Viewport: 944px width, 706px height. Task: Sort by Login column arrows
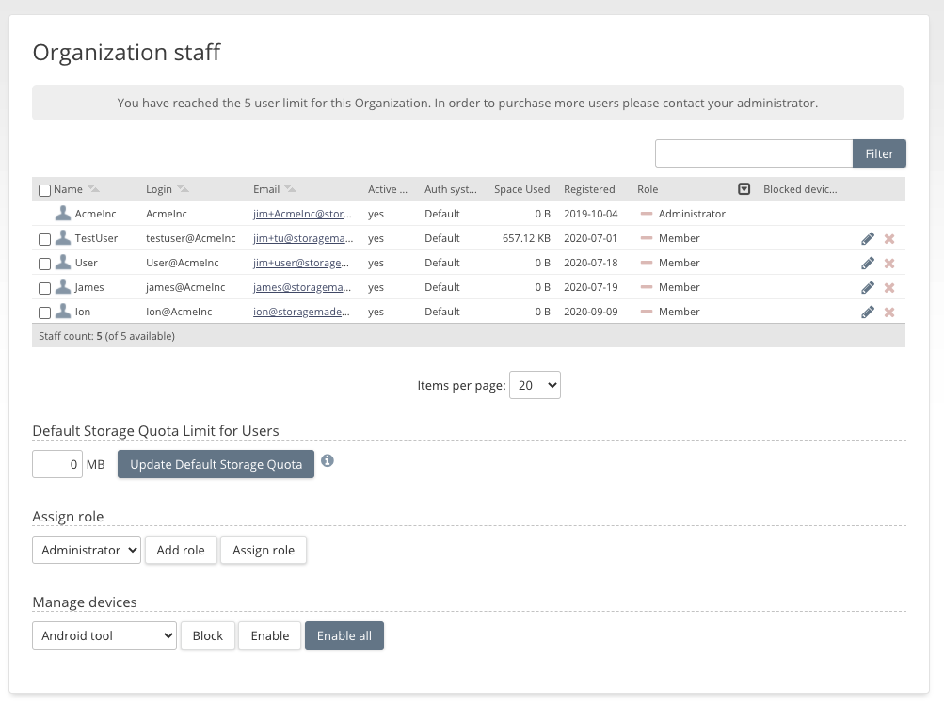click(183, 189)
